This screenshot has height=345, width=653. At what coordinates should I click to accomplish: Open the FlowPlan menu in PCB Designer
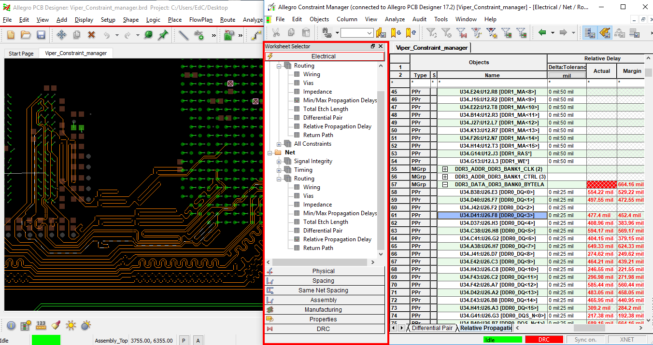click(200, 20)
